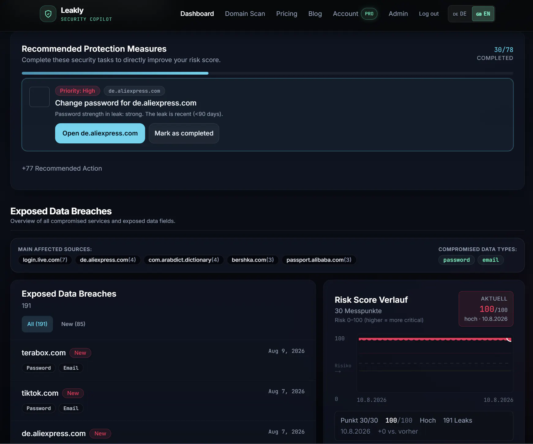Click Password tag under terabox.com
533x444 pixels.
tap(39, 368)
